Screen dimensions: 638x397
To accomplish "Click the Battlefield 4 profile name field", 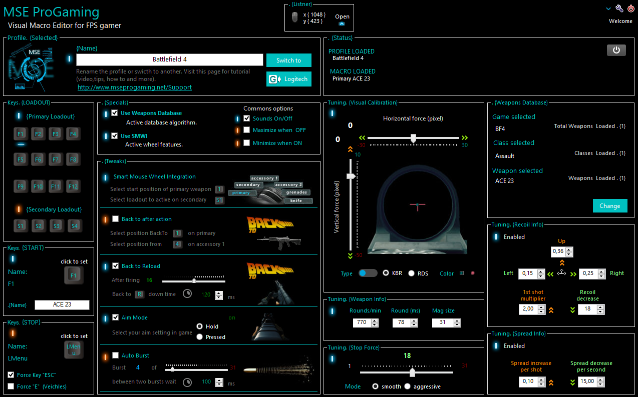I will pos(170,59).
